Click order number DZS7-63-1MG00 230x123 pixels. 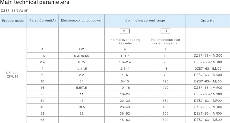pyautogui.click(x=208, y=56)
